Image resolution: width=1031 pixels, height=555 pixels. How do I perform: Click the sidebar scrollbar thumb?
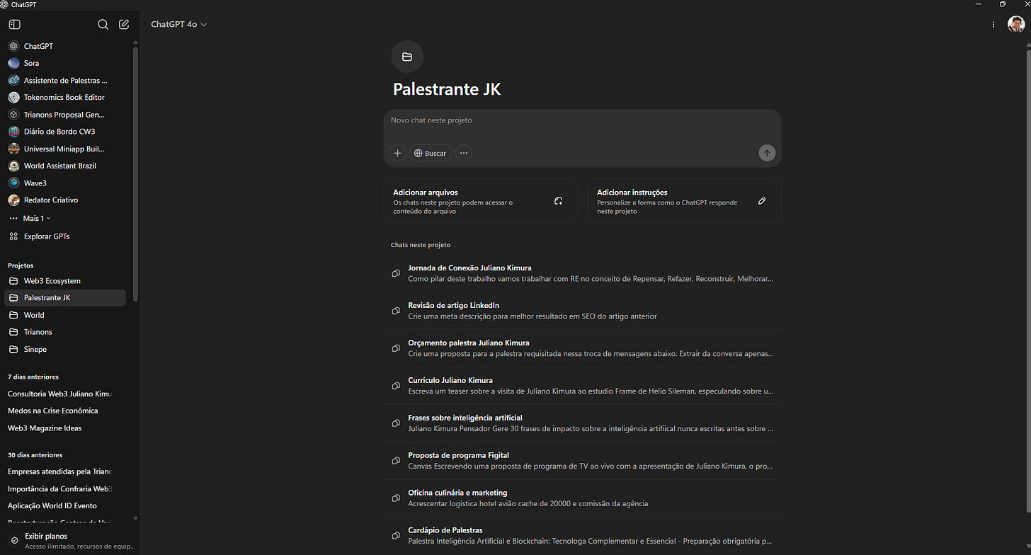[x=135, y=173]
